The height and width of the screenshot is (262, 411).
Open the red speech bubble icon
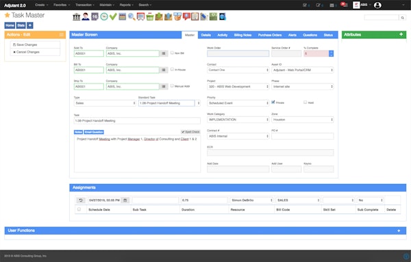[186, 16]
